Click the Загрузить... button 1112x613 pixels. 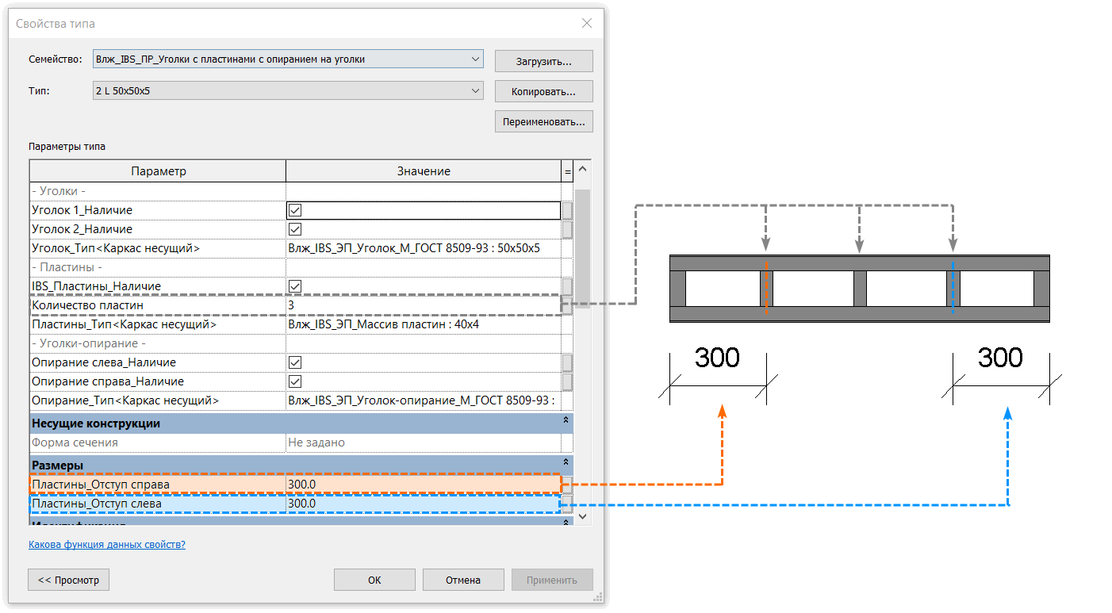pos(543,61)
